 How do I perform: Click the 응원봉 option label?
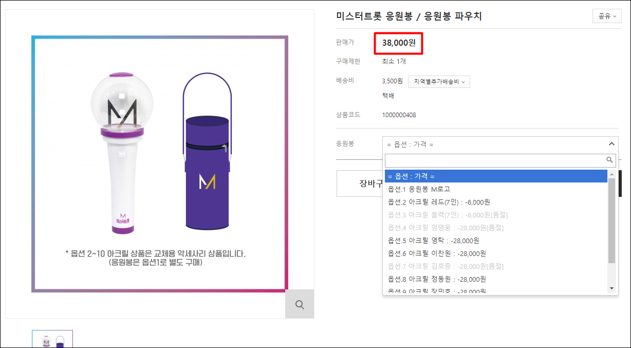[x=345, y=143]
